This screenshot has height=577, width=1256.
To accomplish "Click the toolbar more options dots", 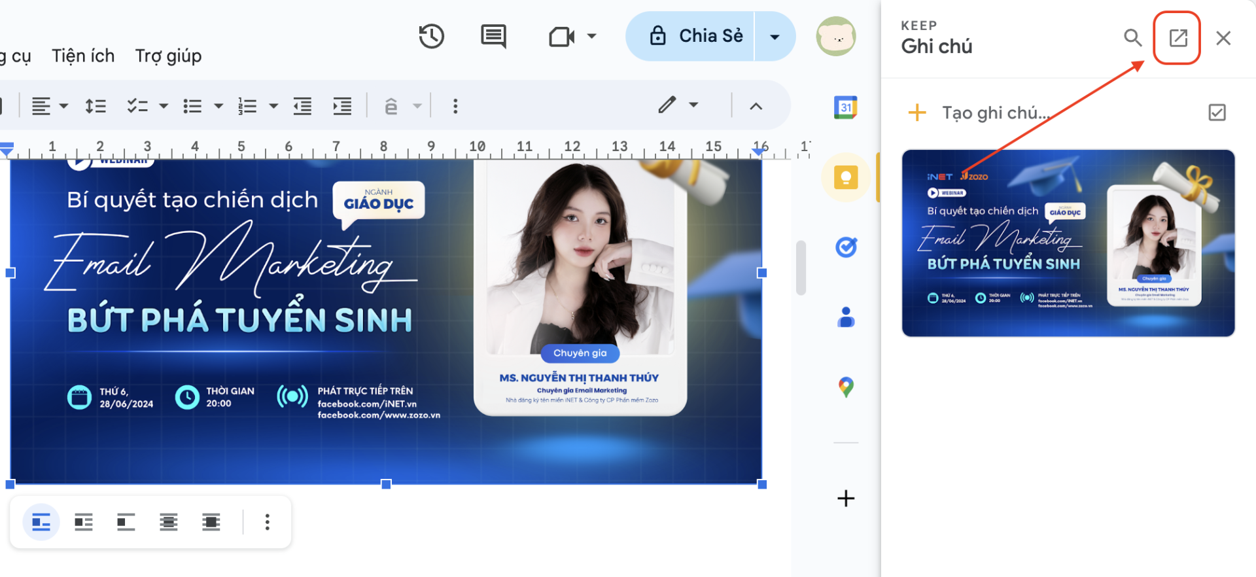I will pyautogui.click(x=455, y=106).
